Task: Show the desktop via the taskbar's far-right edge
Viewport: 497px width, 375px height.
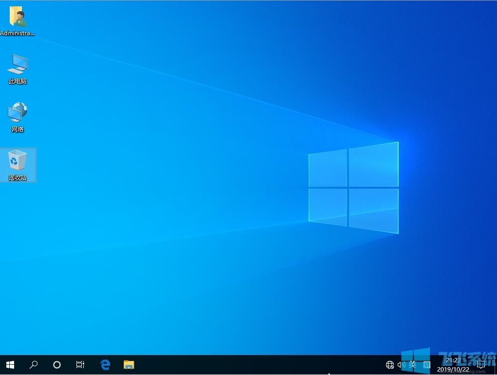Action: [x=496, y=364]
